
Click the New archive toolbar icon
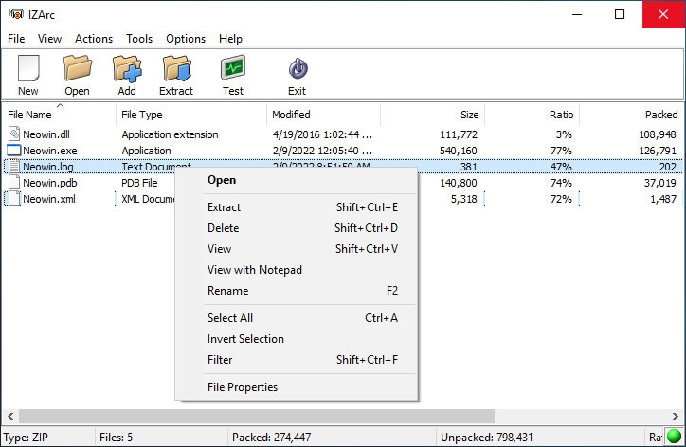coord(28,68)
